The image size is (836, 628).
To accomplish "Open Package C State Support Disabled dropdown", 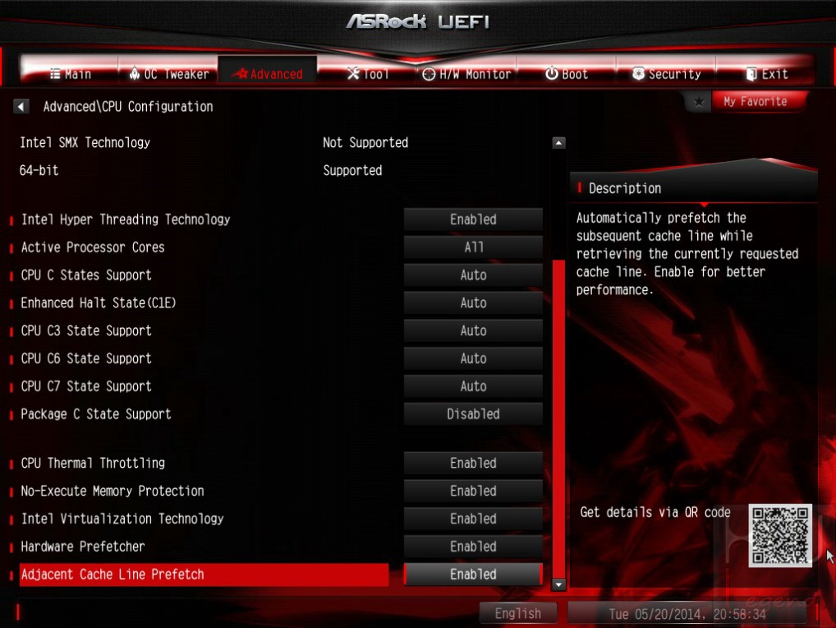I will click(473, 414).
